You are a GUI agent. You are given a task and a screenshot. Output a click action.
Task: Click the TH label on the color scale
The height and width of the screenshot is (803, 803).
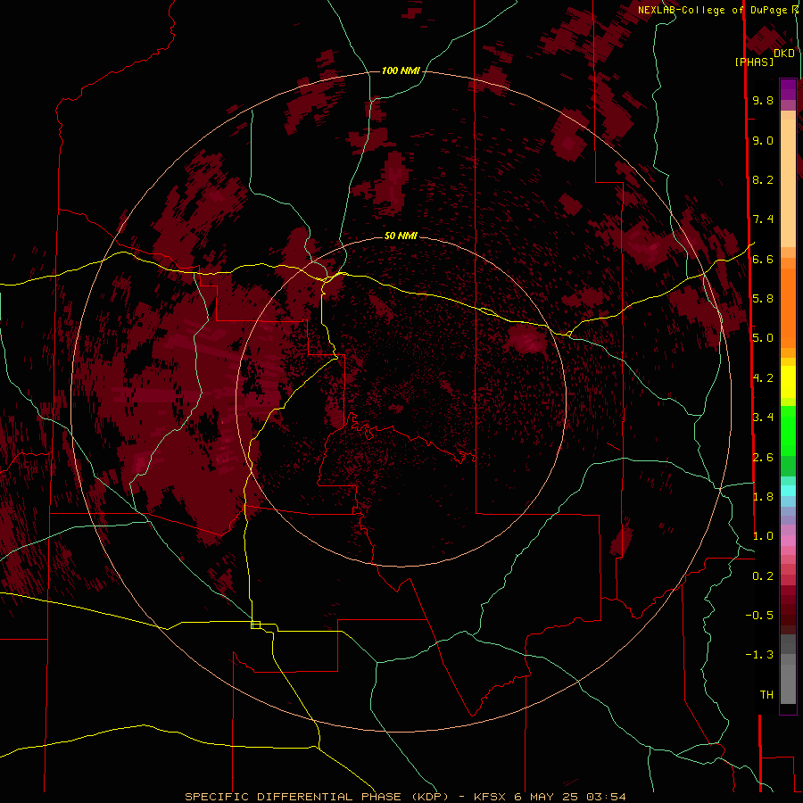766,695
